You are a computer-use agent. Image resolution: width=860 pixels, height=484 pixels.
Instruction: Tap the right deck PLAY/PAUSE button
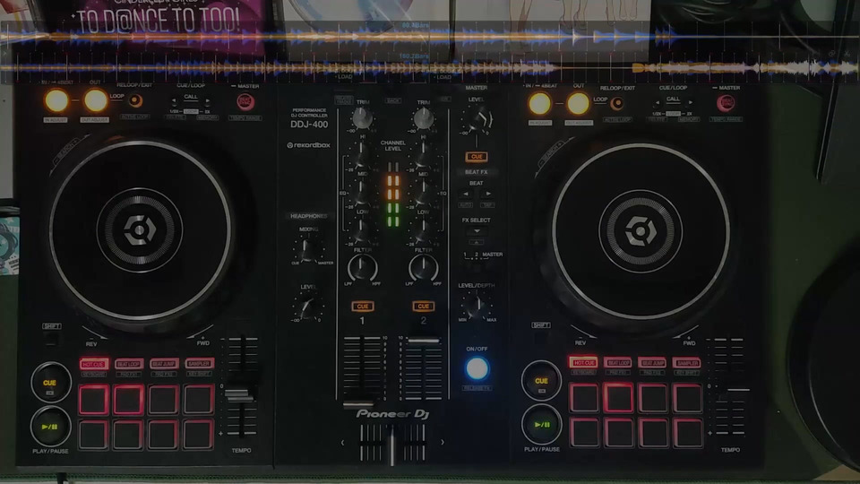coord(542,424)
